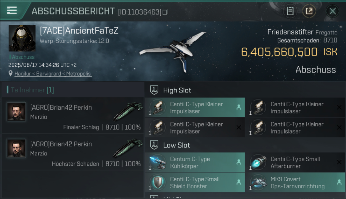
Task: Click the Marzio ship image of final blow
Action: 128,111
